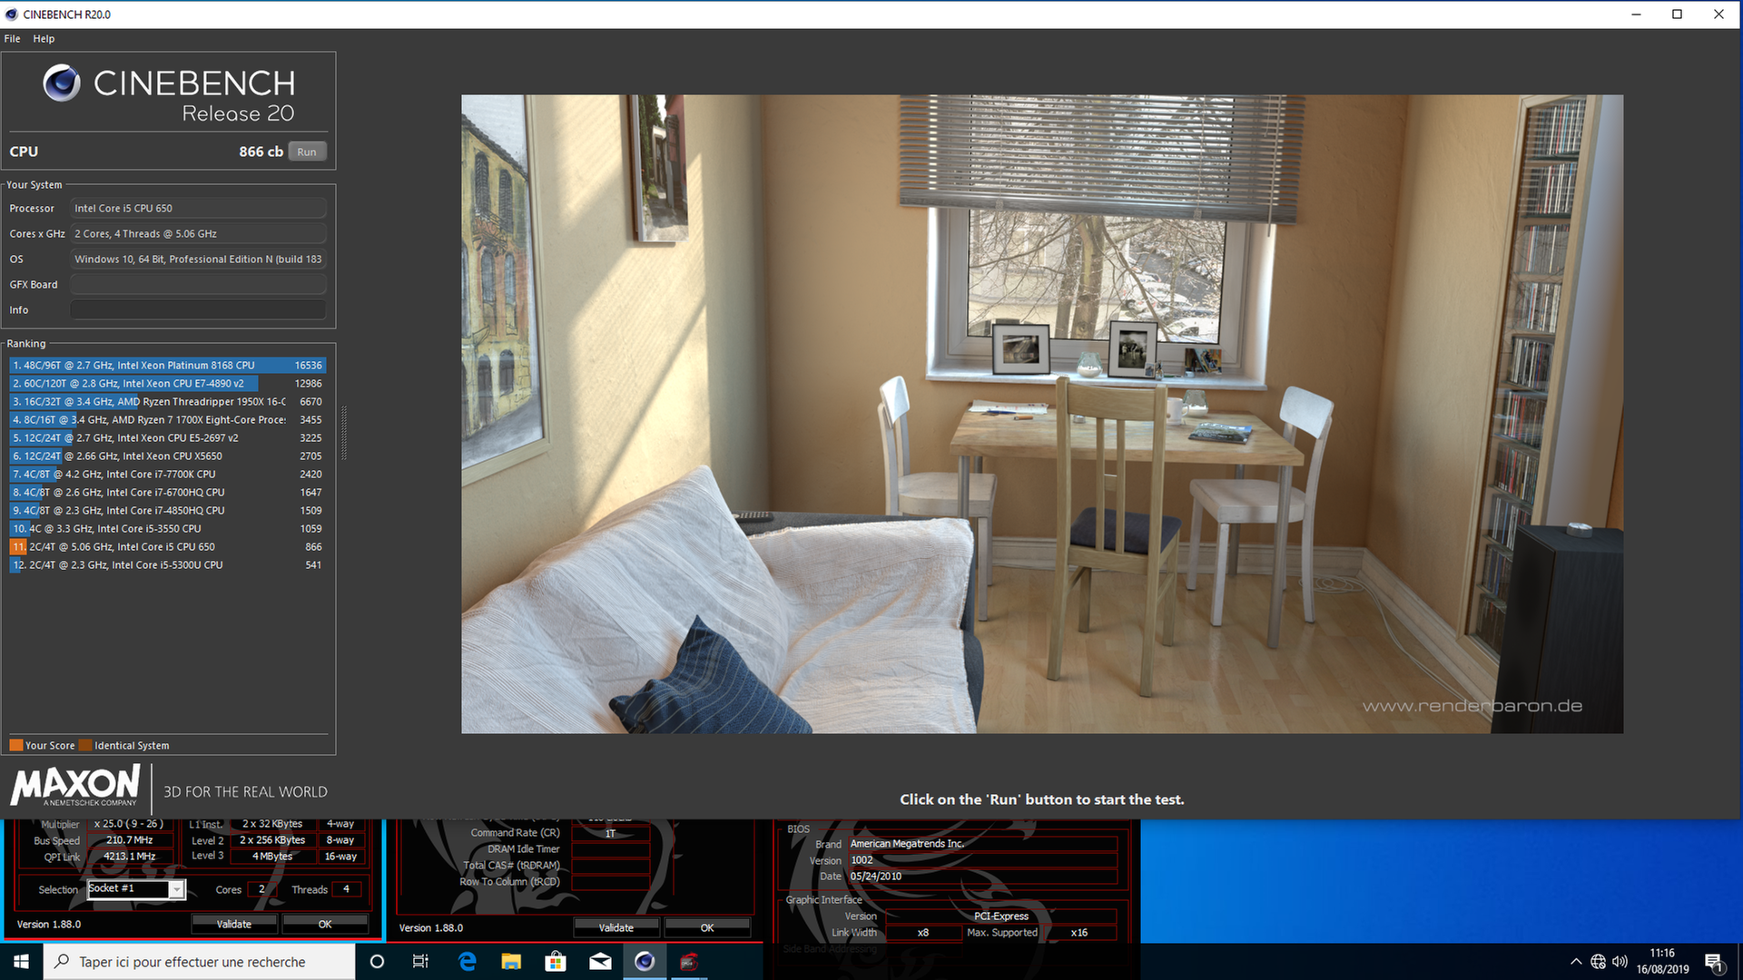Select Ryzen Threadripper 1950X ranking row

point(168,402)
